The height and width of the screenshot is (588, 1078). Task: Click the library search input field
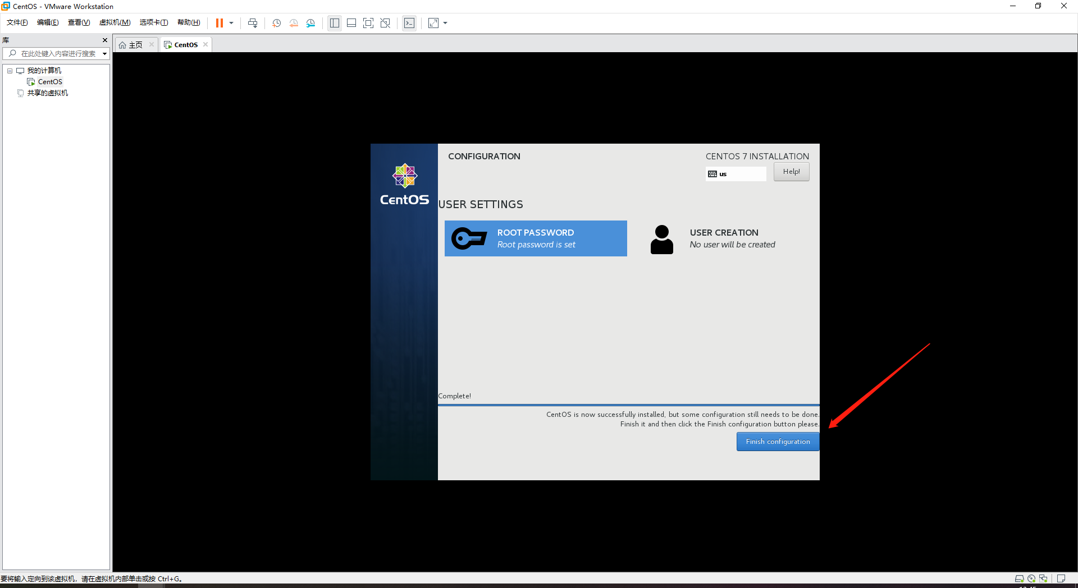pyautogui.click(x=58, y=54)
